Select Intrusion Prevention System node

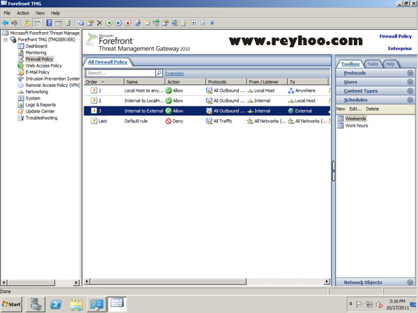[52, 79]
